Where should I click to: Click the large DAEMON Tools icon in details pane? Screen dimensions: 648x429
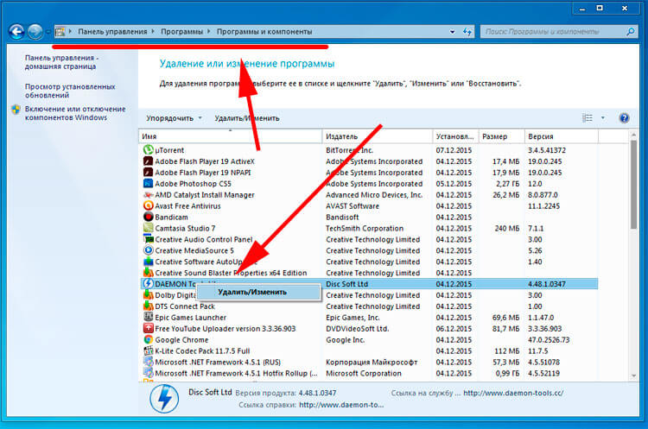(x=164, y=399)
